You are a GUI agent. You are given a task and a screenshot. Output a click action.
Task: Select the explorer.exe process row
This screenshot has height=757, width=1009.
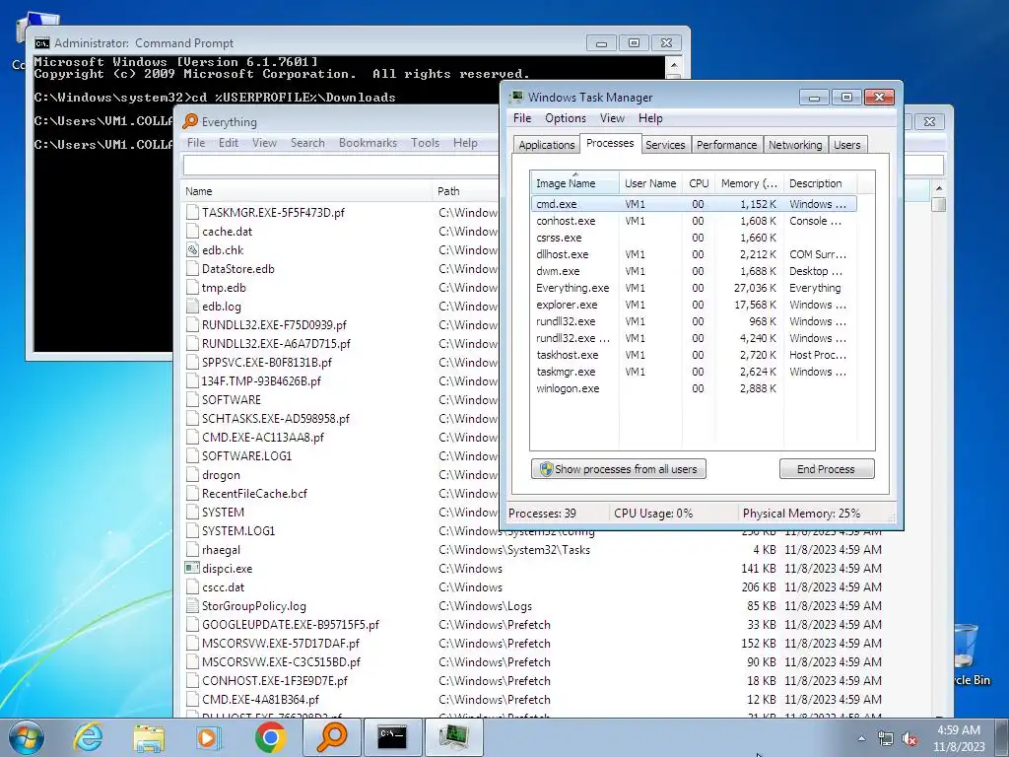(694, 305)
